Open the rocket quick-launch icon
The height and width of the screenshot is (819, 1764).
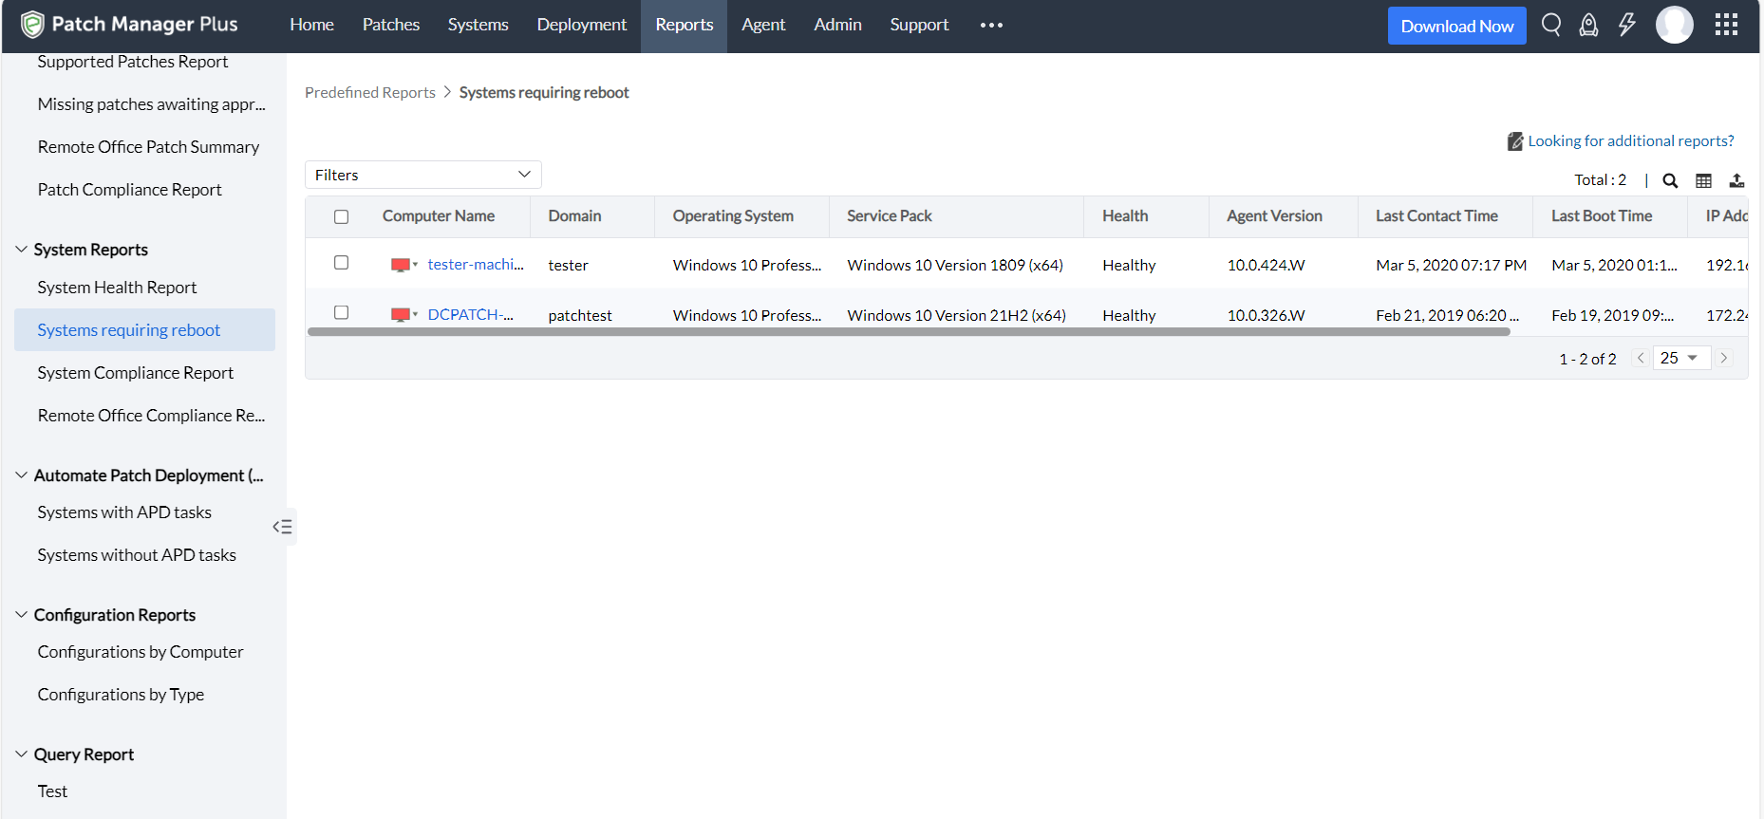tap(1588, 25)
